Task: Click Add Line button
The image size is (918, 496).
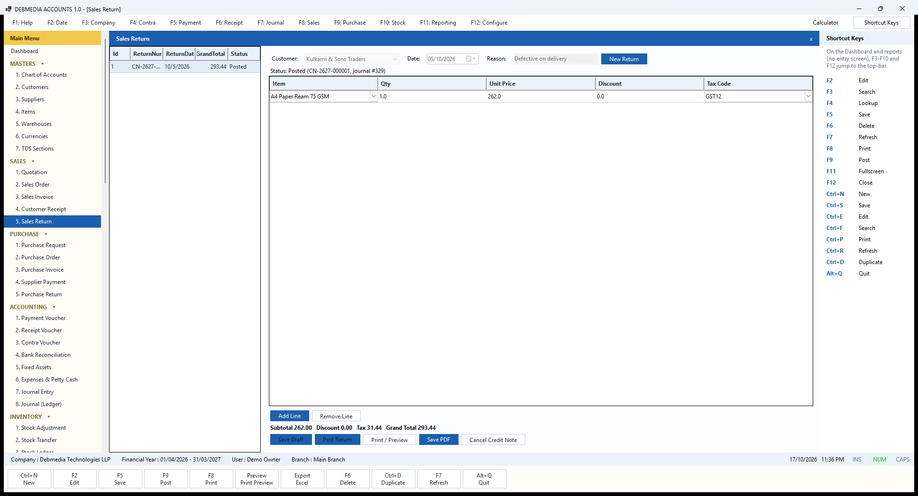Action: [290, 416]
